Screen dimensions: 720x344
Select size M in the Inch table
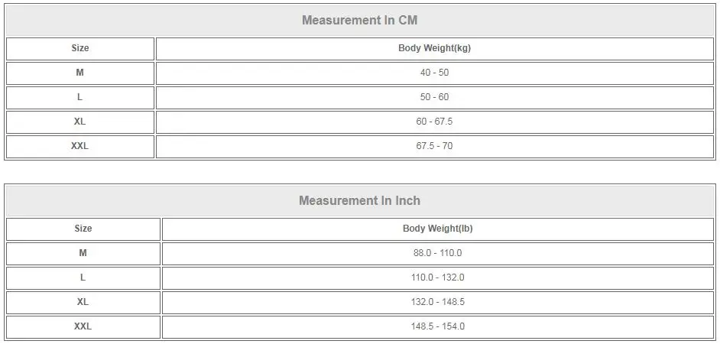tap(83, 254)
